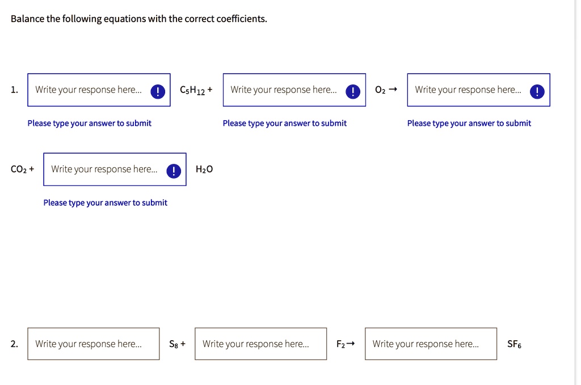Click the 'Balance the following equations' instruction text
Viewport: 581px width, 385px height.
139,19
